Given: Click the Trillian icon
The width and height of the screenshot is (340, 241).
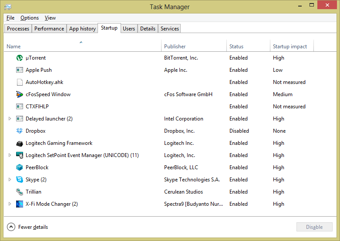Looking at the screenshot, I should pos(20,192).
